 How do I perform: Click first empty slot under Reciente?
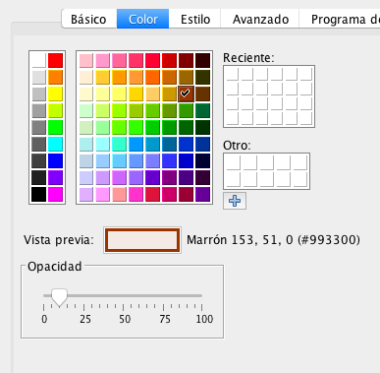point(232,74)
